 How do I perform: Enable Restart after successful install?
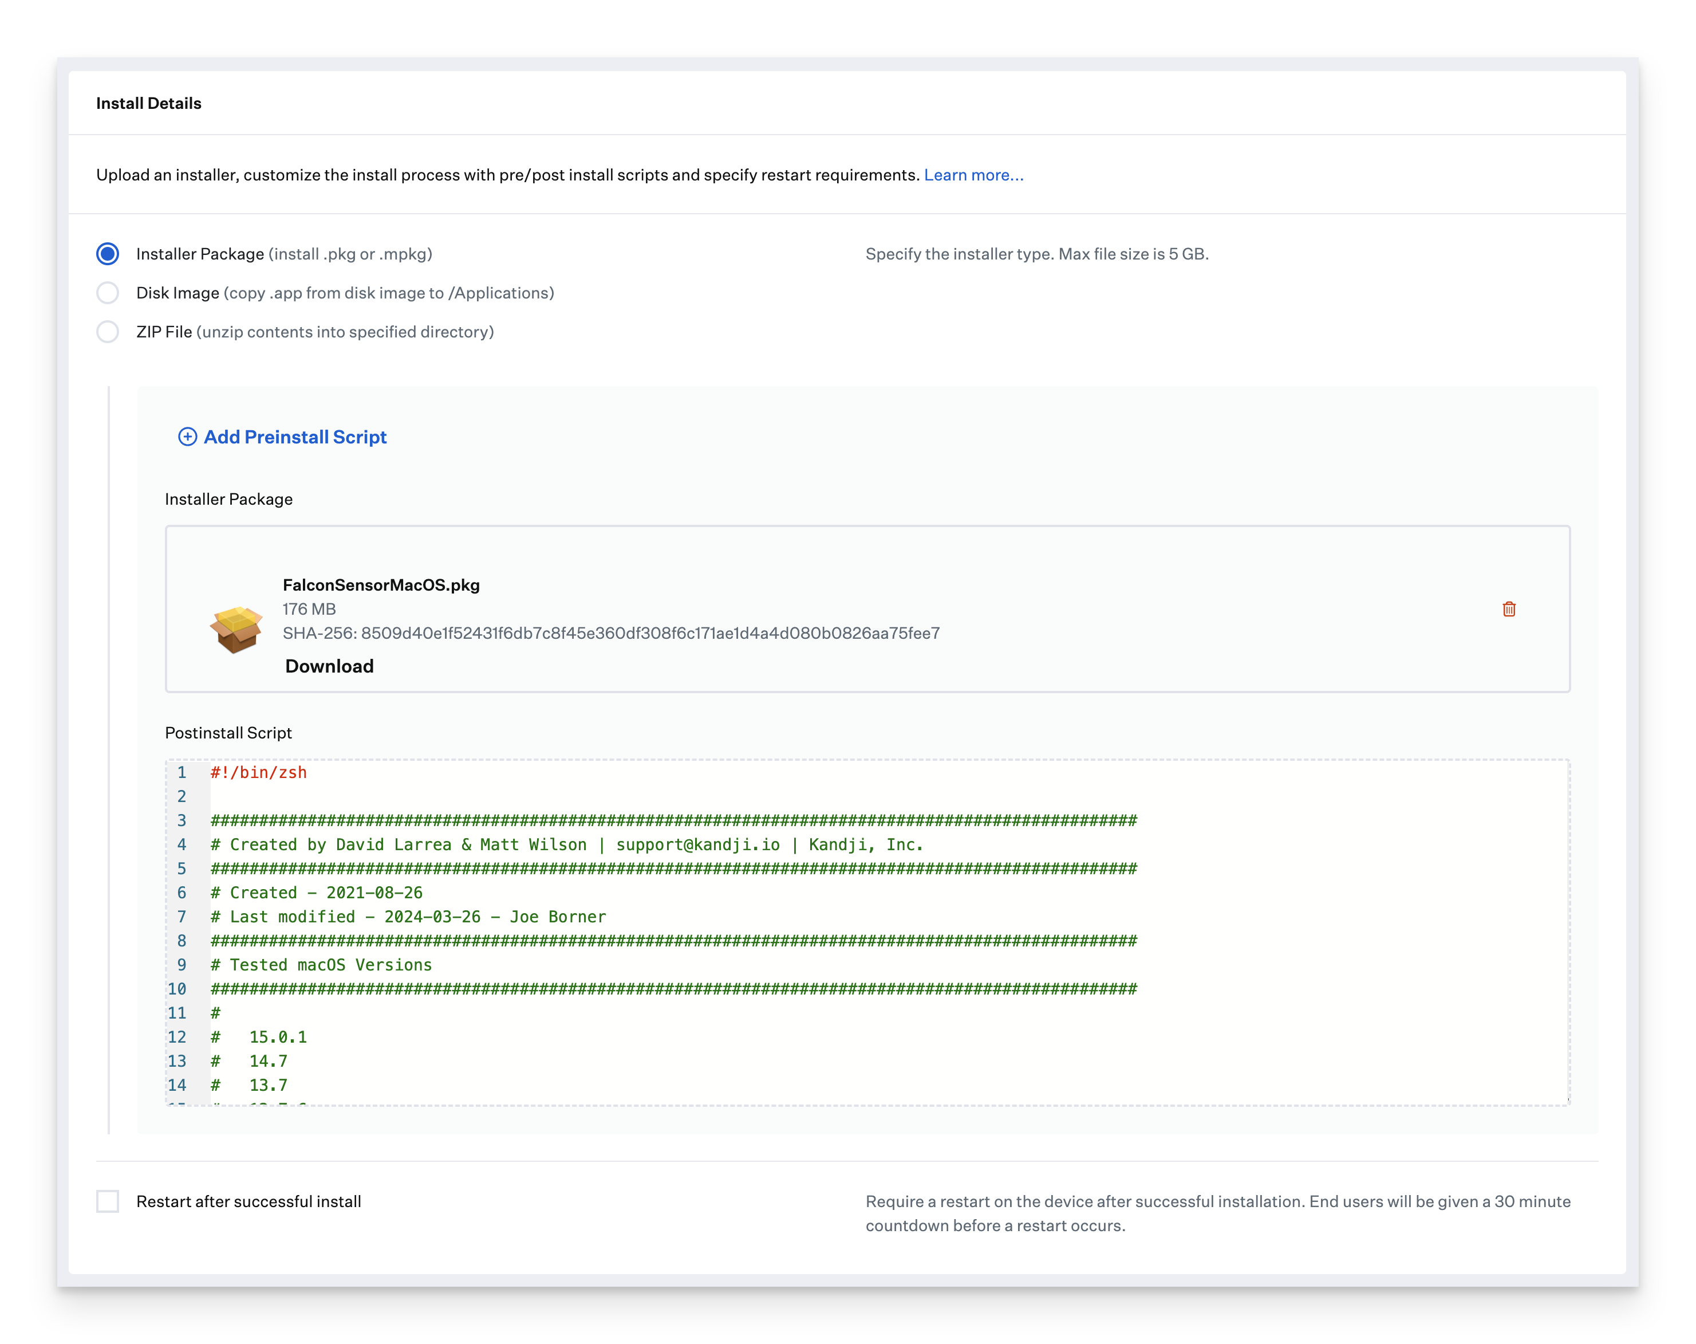coord(108,1201)
